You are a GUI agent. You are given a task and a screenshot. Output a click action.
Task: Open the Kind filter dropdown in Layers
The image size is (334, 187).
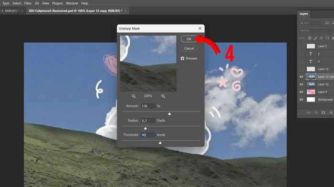(311, 23)
